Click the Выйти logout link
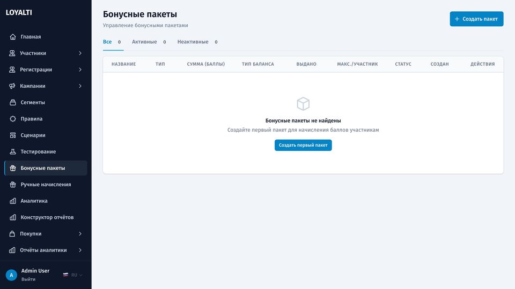The image size is (515, 289). tap(28, 279)
